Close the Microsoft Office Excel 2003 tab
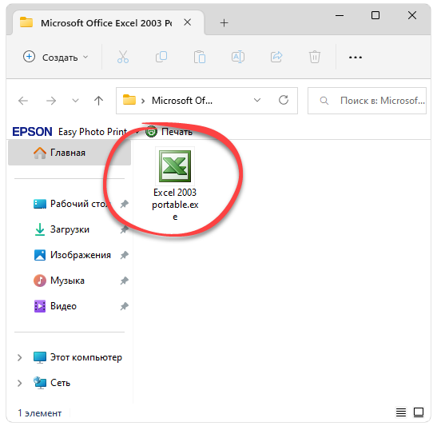The image size is (437, 426). click(188, 22)
